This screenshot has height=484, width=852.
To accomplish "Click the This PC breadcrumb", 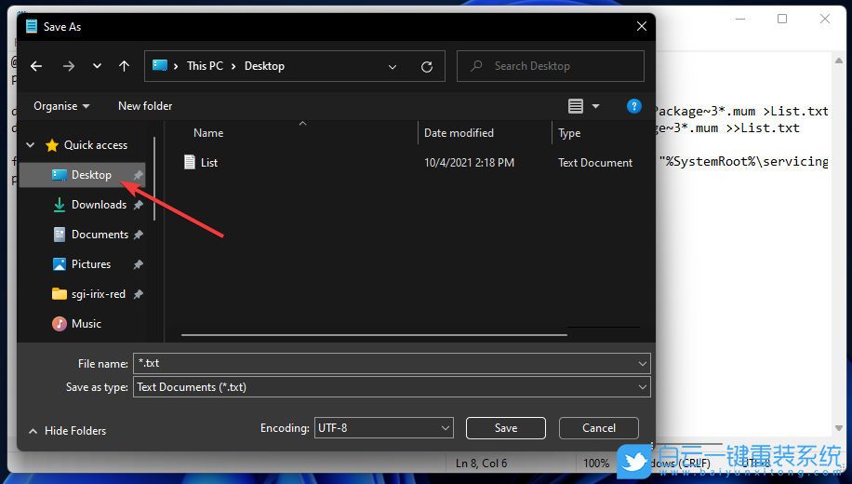I will (205, 66).
